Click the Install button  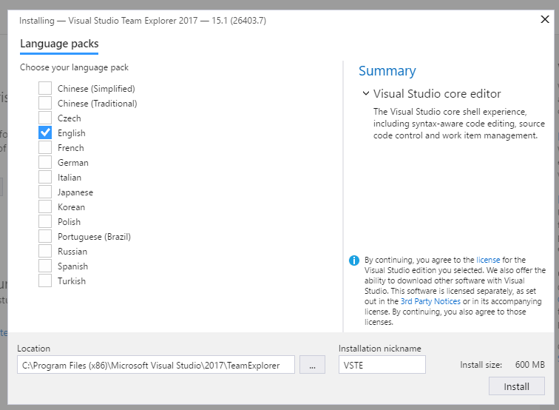coord(517,386)
